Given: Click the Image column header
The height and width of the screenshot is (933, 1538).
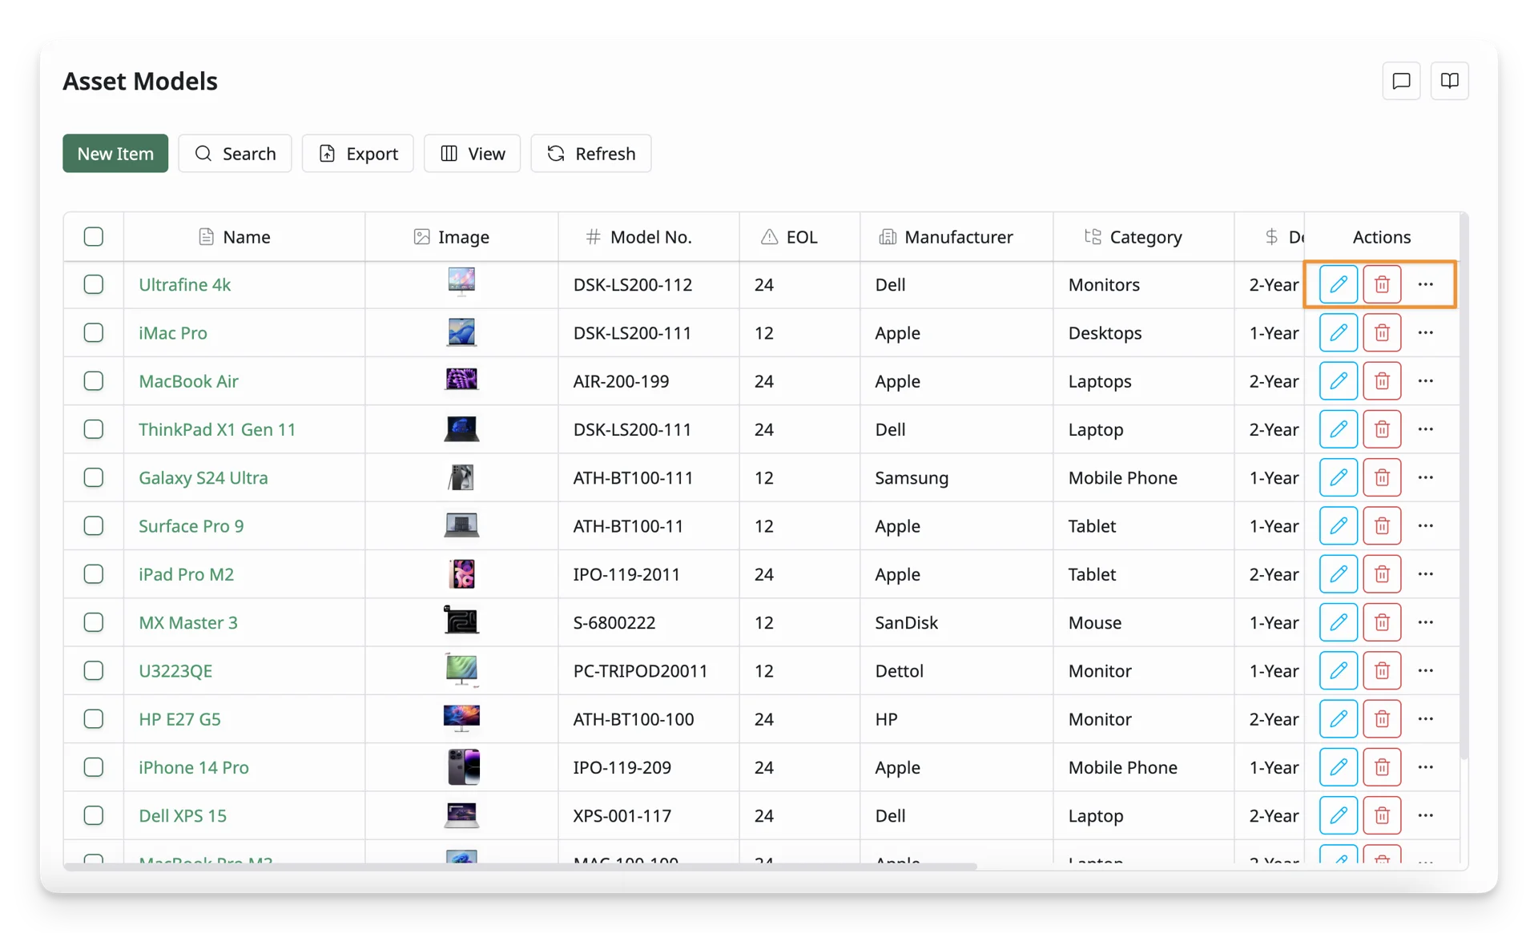Looking at the screenshot, I should 461,236.
